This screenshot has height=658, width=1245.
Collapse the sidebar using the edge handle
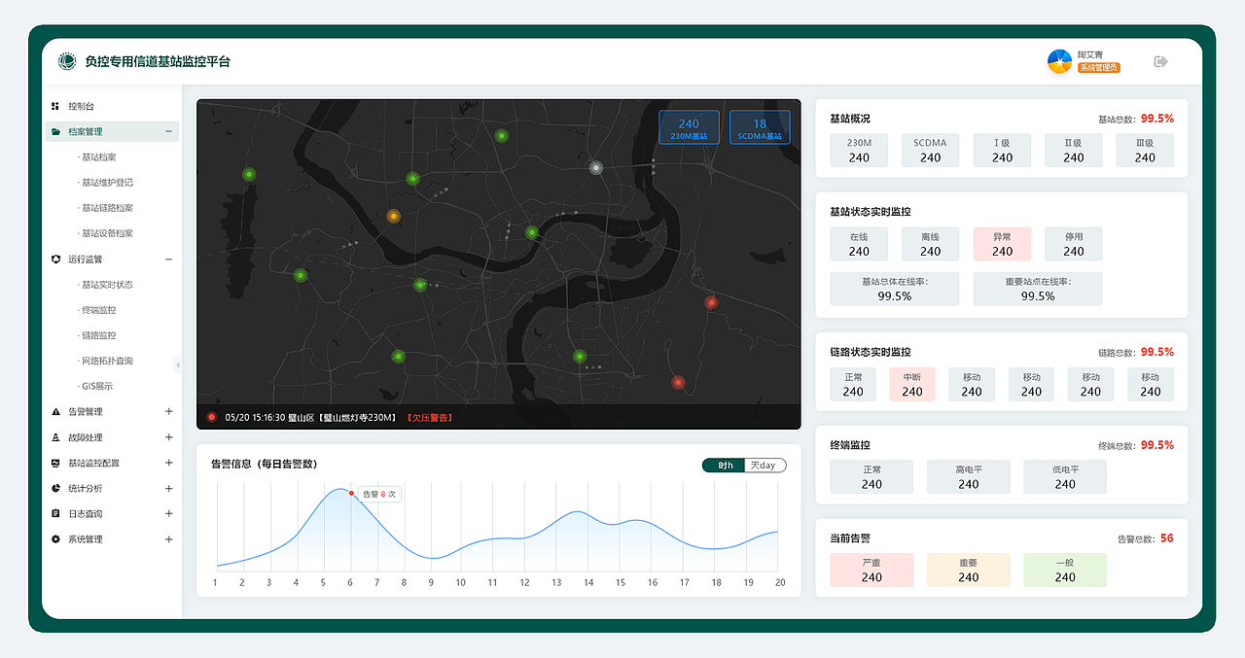[178, 364]
